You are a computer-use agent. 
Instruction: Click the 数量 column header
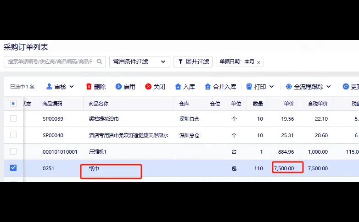pyautogui.click(x=258, y=104)
